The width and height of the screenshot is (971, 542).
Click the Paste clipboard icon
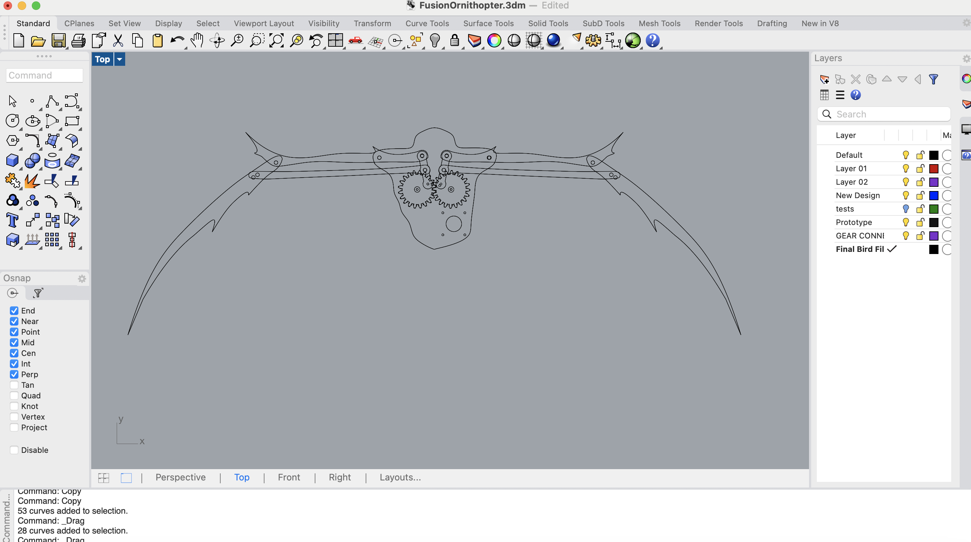coord(158,40)
